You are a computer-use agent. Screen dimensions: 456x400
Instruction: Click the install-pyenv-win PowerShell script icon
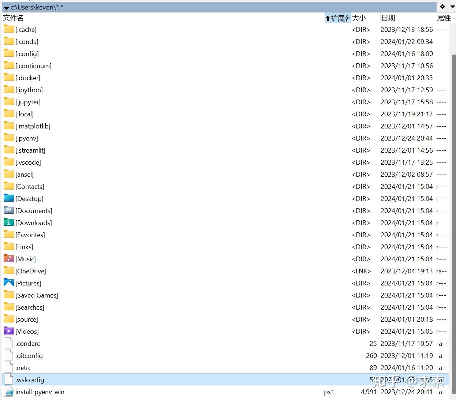pos(8,392)
